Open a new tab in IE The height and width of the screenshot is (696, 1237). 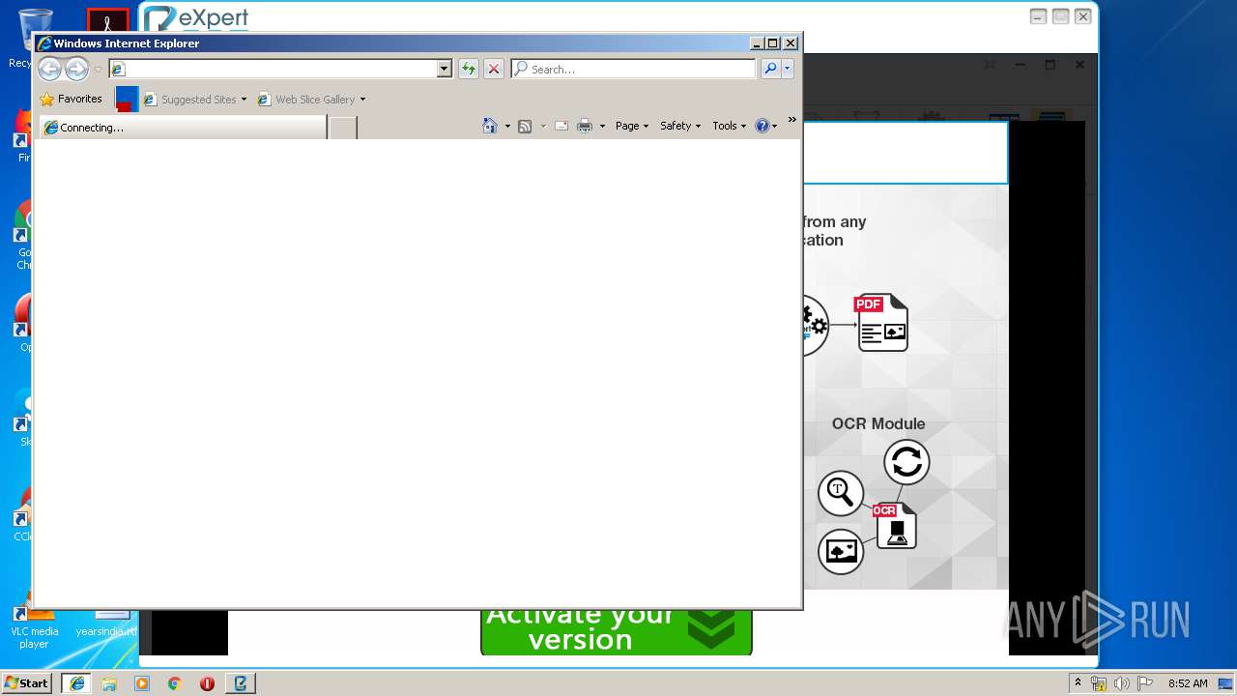click(x=343, y=128)
